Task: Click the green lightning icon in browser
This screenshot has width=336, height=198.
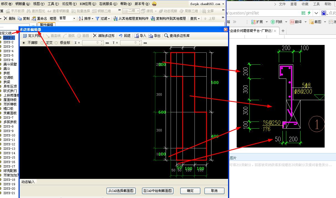Action: coord(309,13)
